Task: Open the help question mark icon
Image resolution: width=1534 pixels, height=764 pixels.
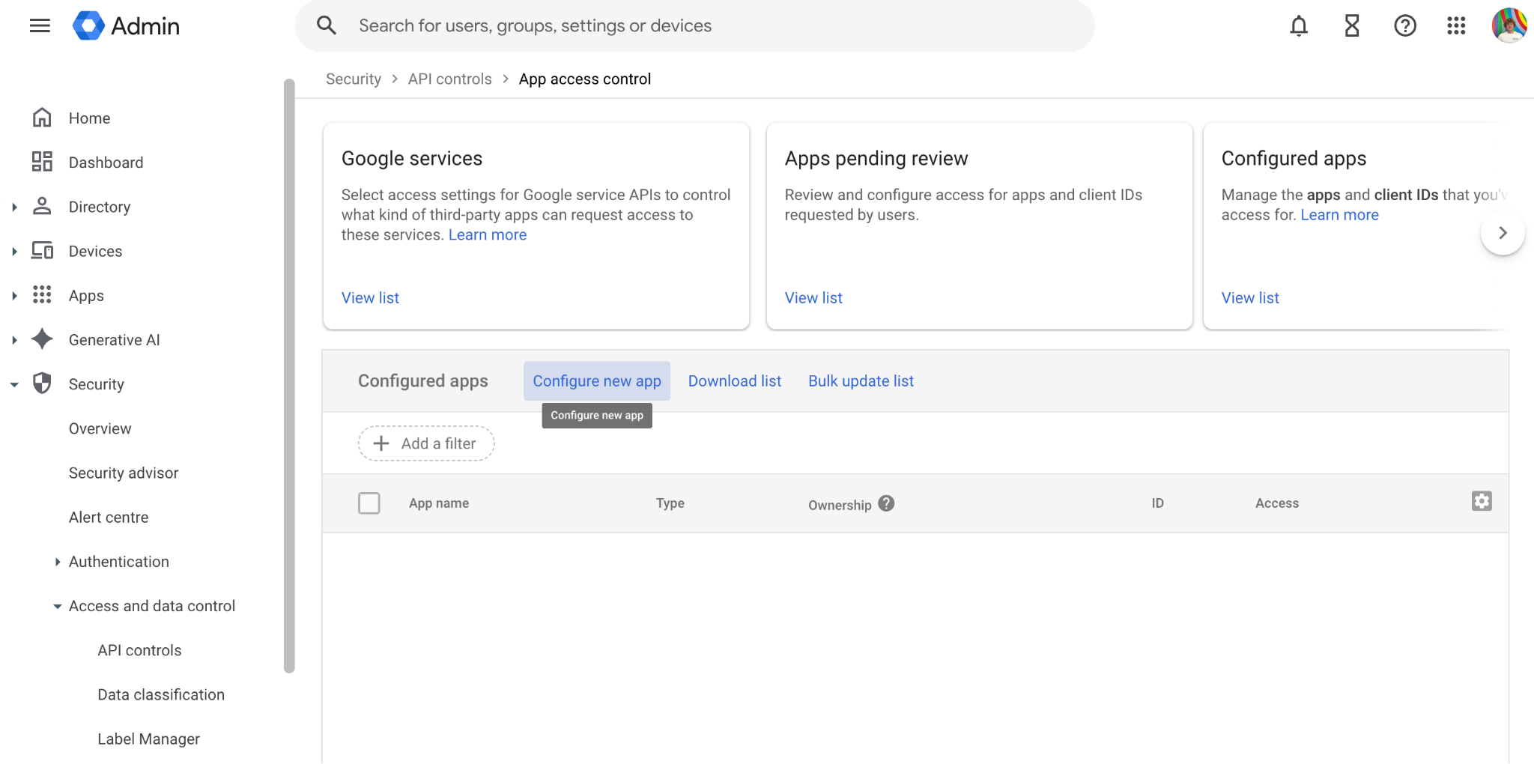Action: pyautogui.click(x=1405, y=25)
